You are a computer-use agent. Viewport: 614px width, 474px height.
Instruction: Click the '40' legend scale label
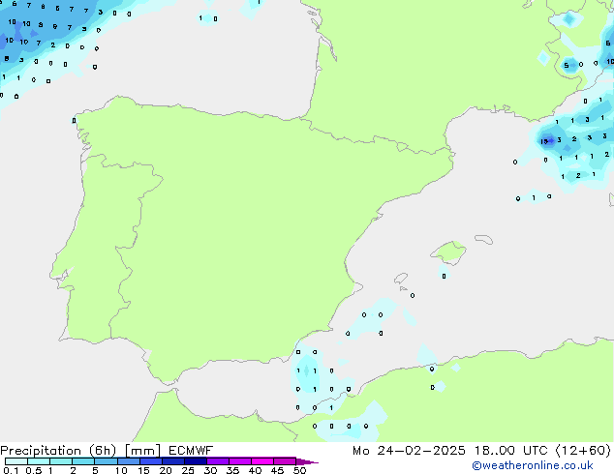(255, 470)
